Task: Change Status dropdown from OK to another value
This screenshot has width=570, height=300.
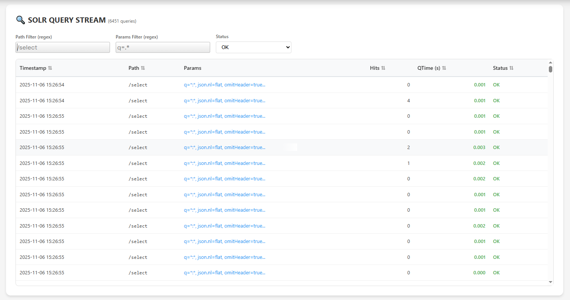Action: [253, 47]
